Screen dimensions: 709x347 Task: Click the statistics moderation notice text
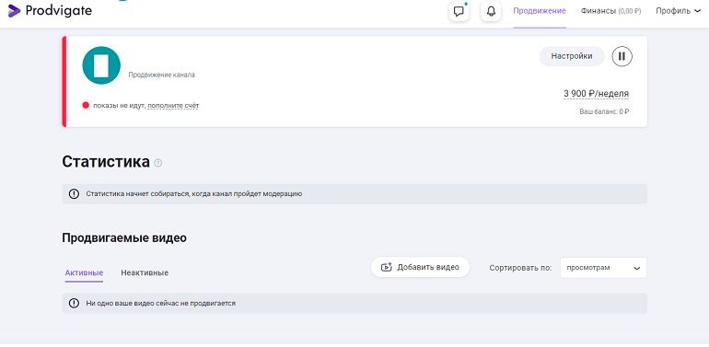click(194, 194)
